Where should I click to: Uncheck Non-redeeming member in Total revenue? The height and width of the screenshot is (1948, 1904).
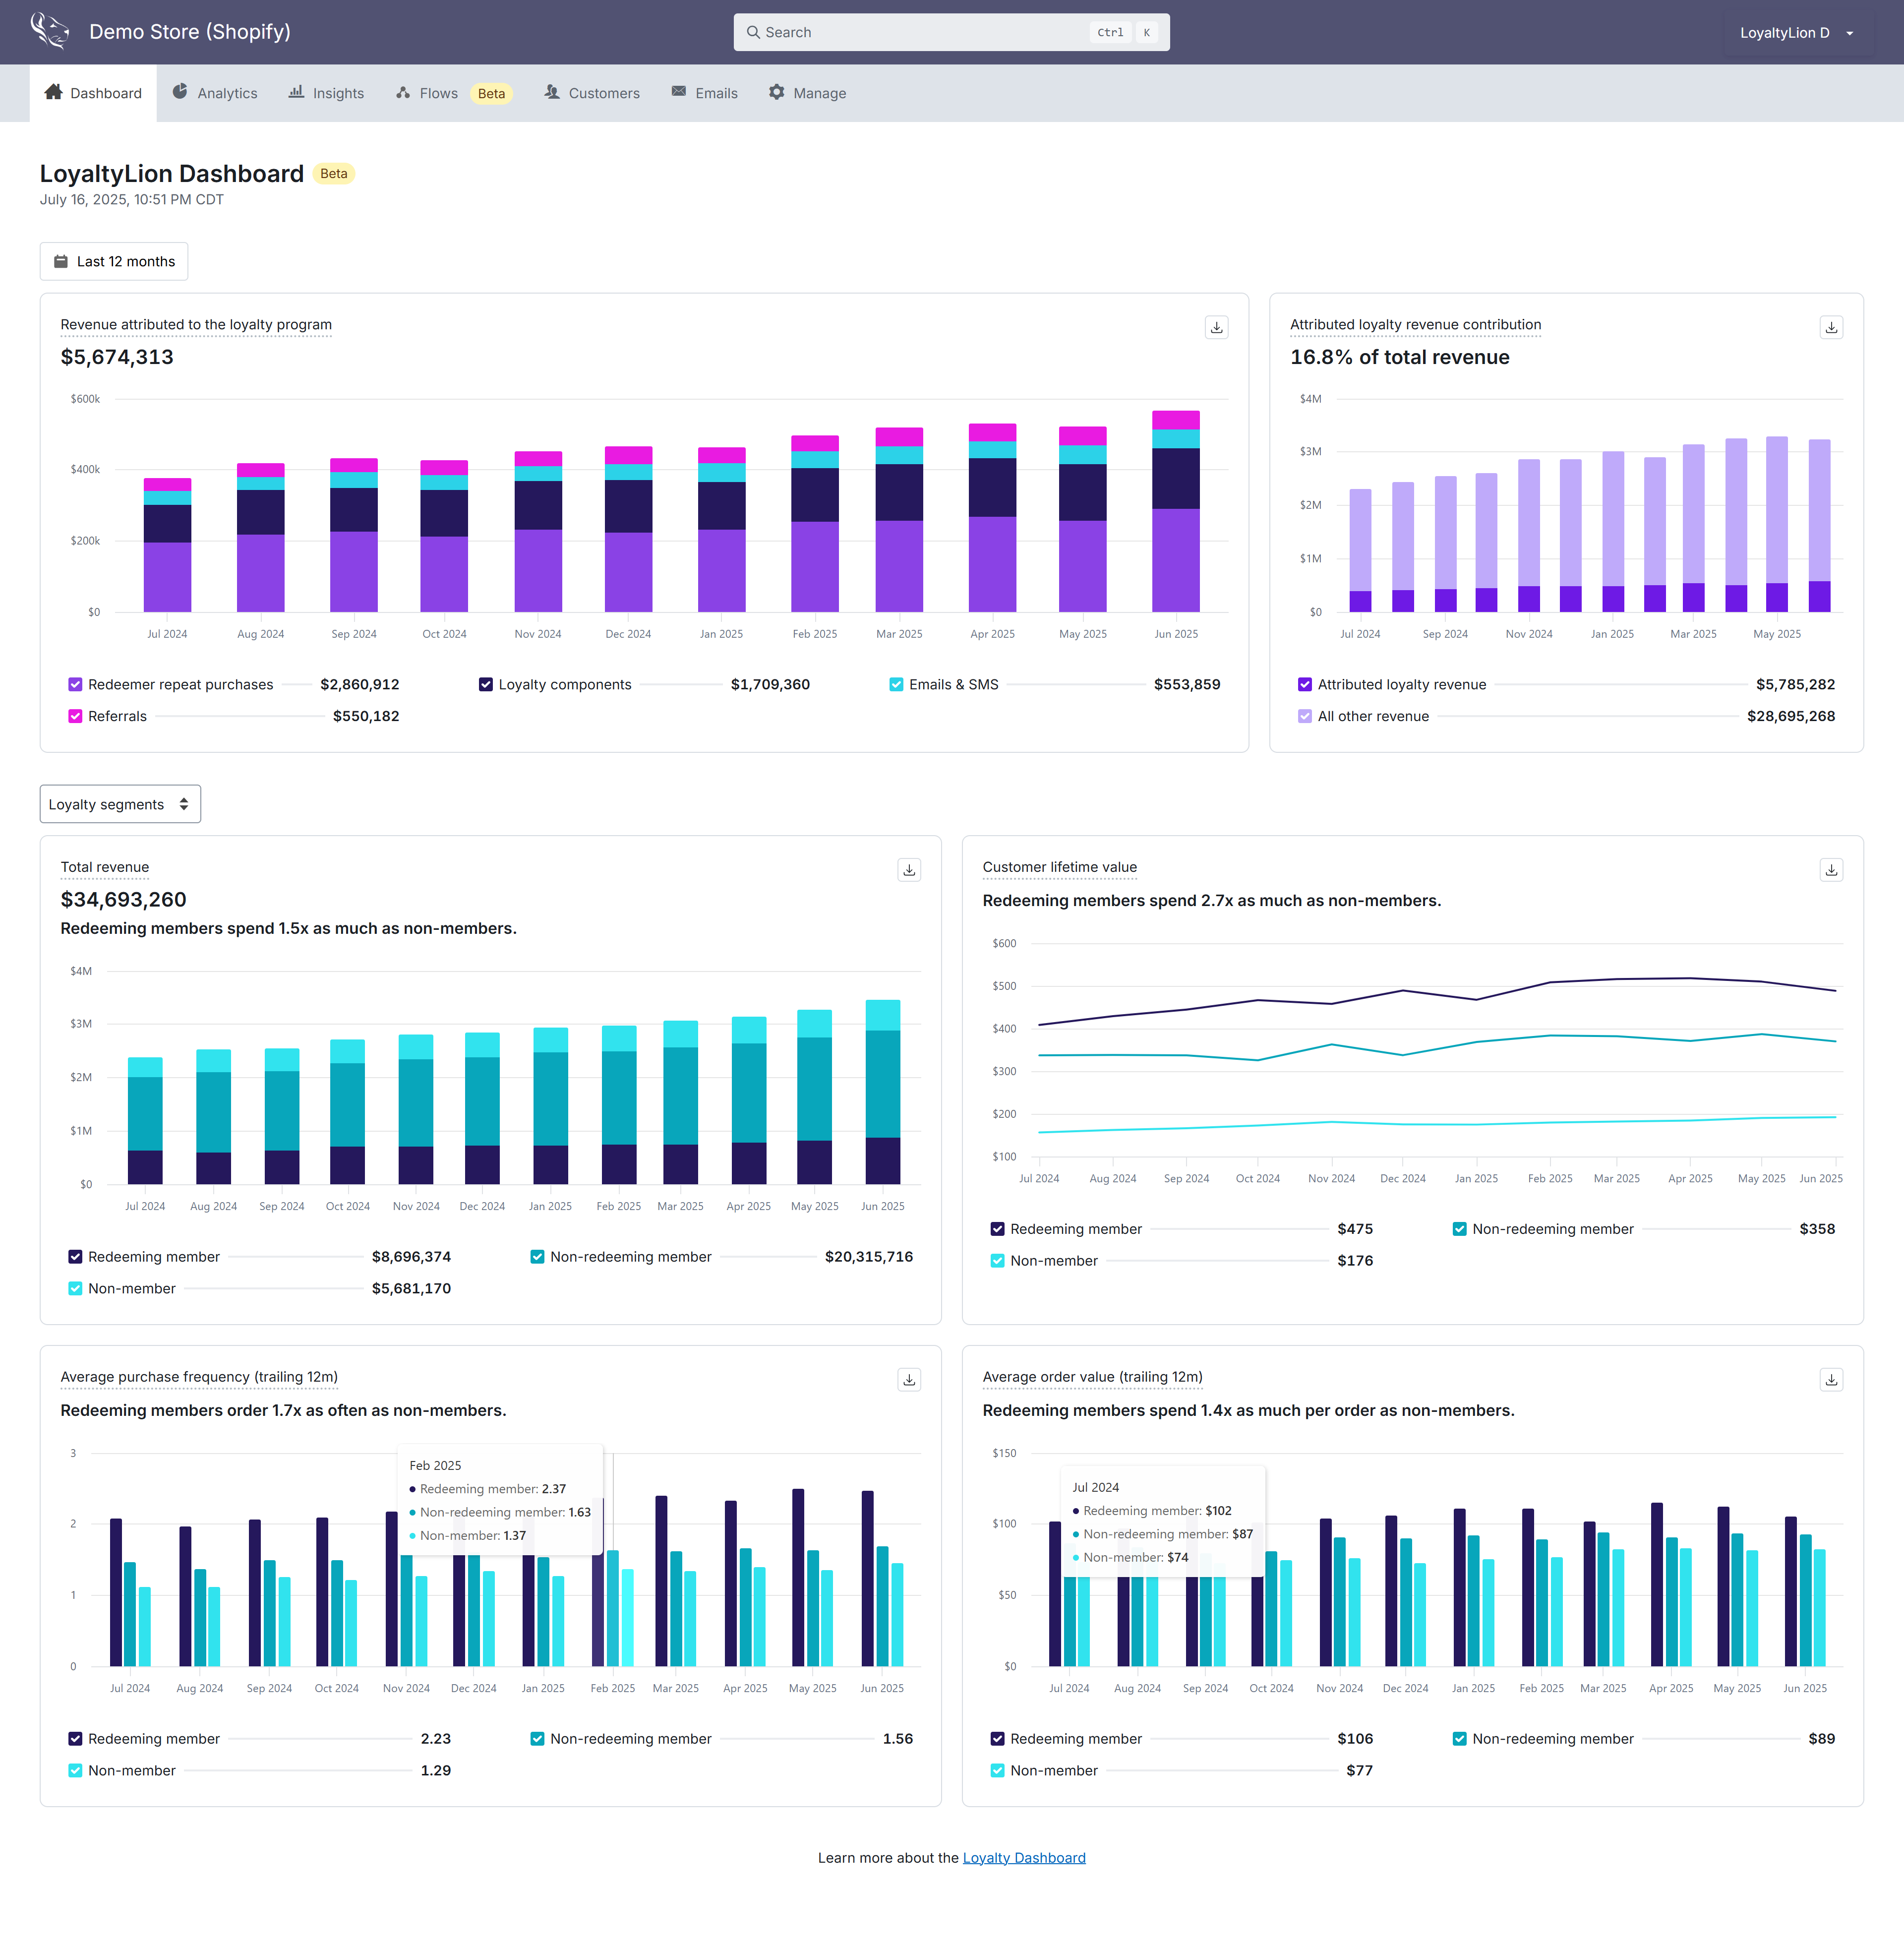(537, 1257)
